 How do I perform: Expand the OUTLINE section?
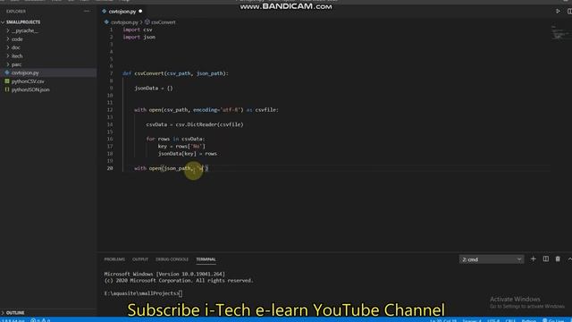(x=13, y=313)
